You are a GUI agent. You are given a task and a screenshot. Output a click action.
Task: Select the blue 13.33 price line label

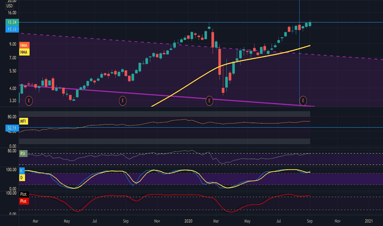(12, 29)
